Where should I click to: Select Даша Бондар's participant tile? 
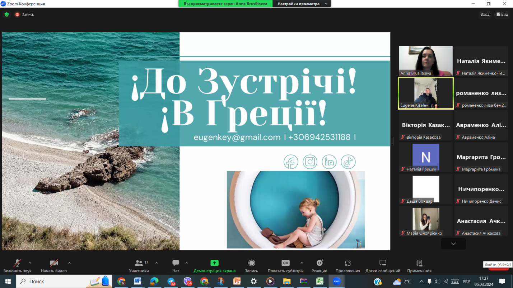426,189
